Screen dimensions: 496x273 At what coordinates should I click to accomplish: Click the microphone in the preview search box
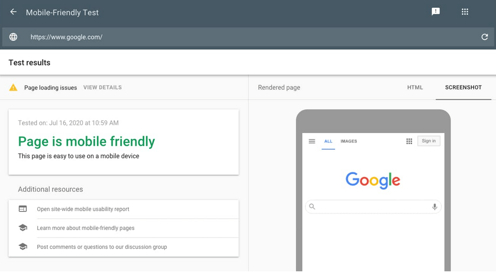click(434, 207)
